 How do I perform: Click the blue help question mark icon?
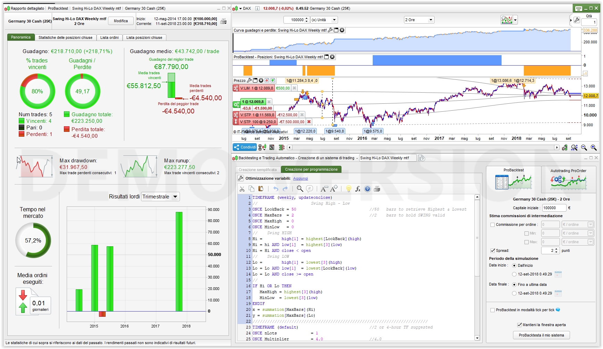click(x=367, y=189)
